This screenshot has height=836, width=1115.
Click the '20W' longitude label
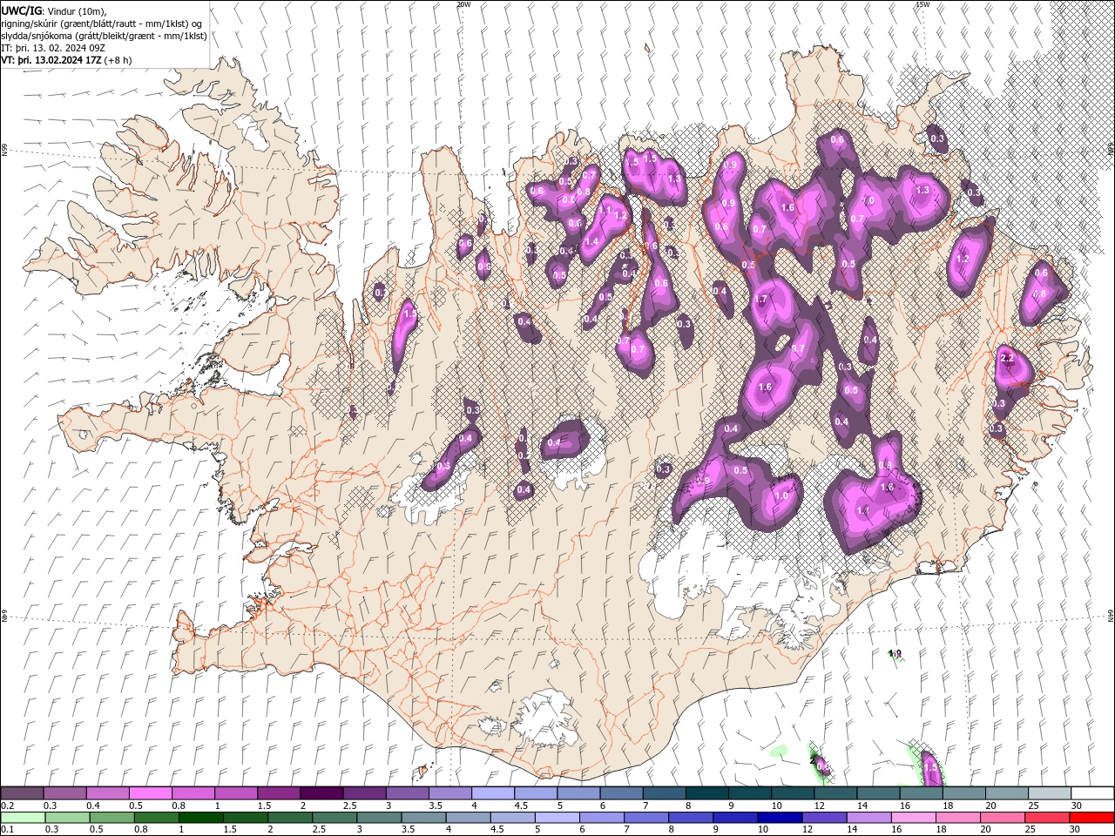(463, 4)
